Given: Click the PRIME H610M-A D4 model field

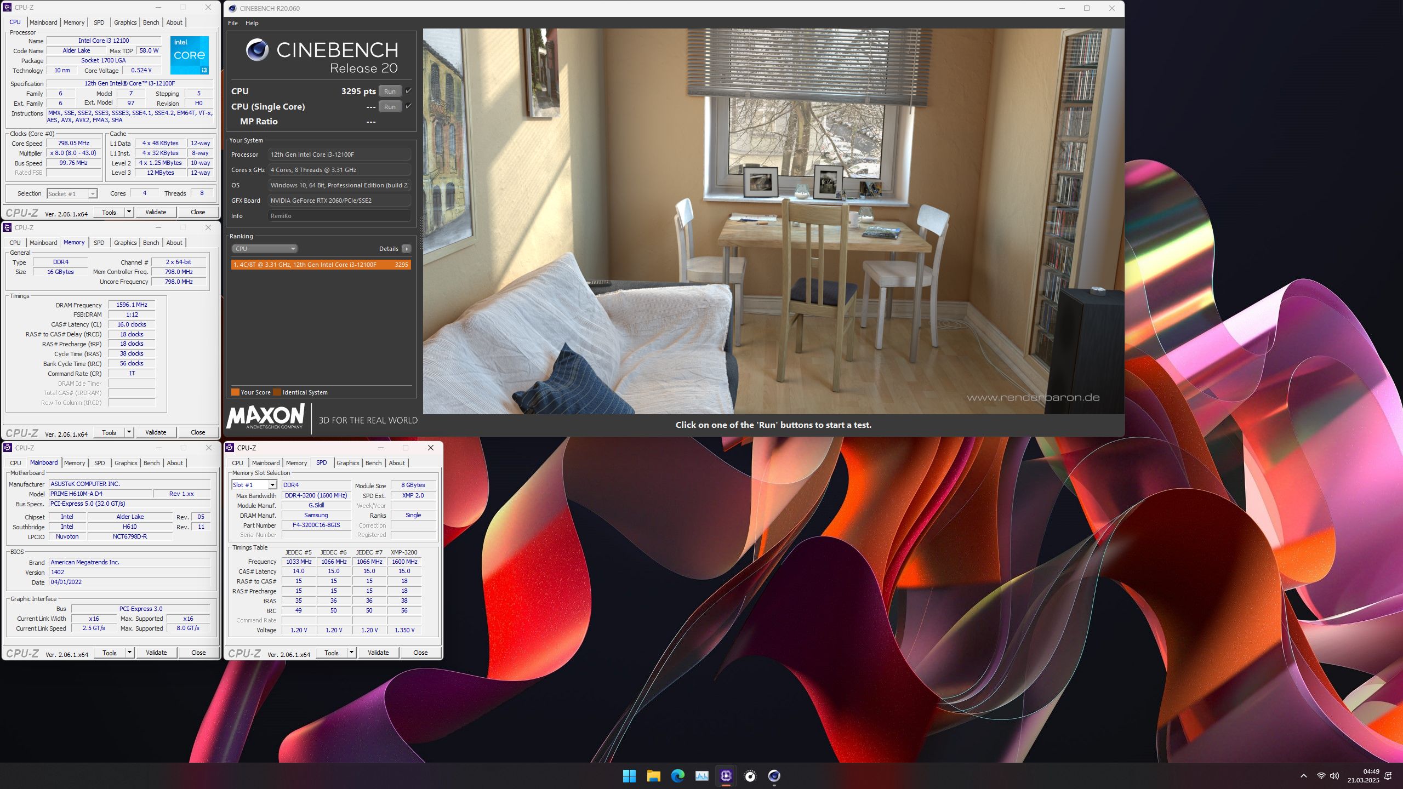Looking at the screenshot, I should click(x=100, y=494).
